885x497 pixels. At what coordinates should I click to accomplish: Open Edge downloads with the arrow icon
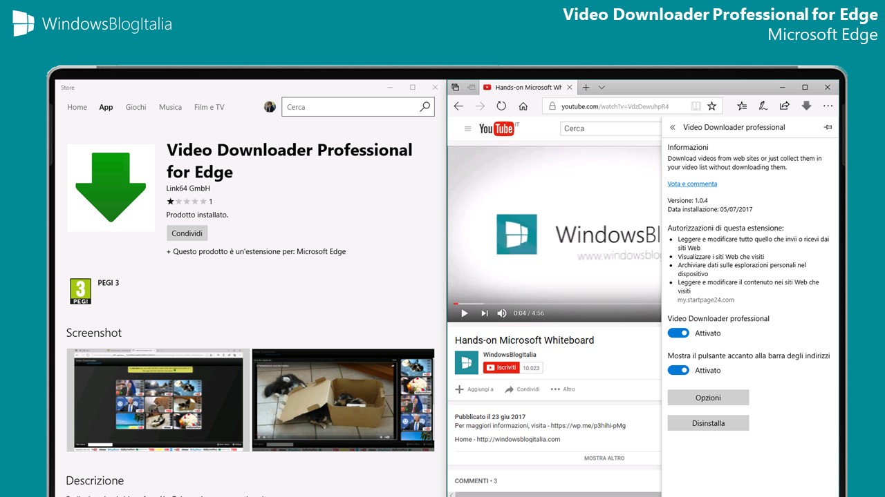pos(806,106)
